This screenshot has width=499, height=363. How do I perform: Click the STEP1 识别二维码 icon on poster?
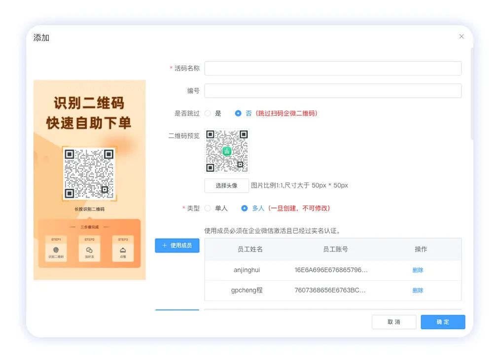56,249
